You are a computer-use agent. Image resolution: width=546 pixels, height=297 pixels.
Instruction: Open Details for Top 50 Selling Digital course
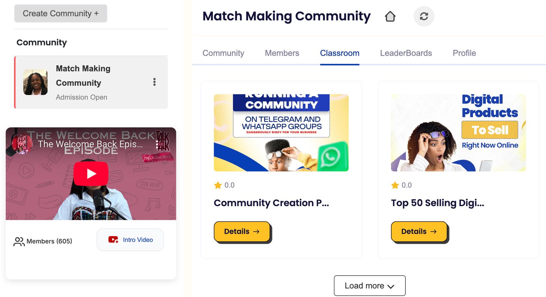[x=419, y=232]
